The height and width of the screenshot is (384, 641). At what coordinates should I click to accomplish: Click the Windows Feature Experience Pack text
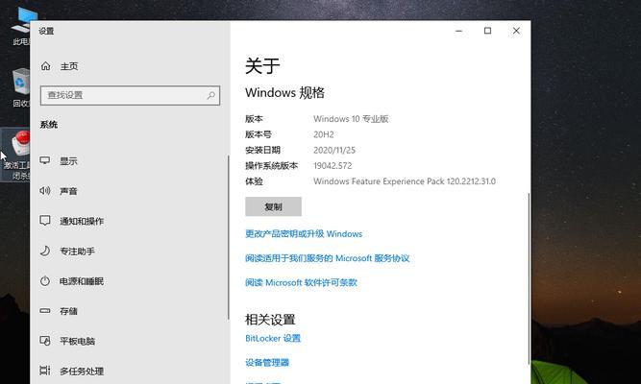point(405,181)
